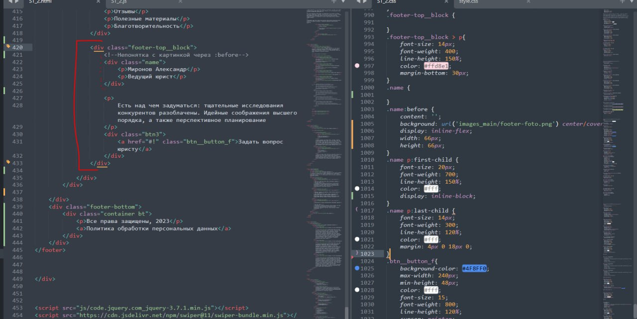Click the text "Политика обработки персональных данных"
This screenshot has width=637, height=319.
point(153,228)
